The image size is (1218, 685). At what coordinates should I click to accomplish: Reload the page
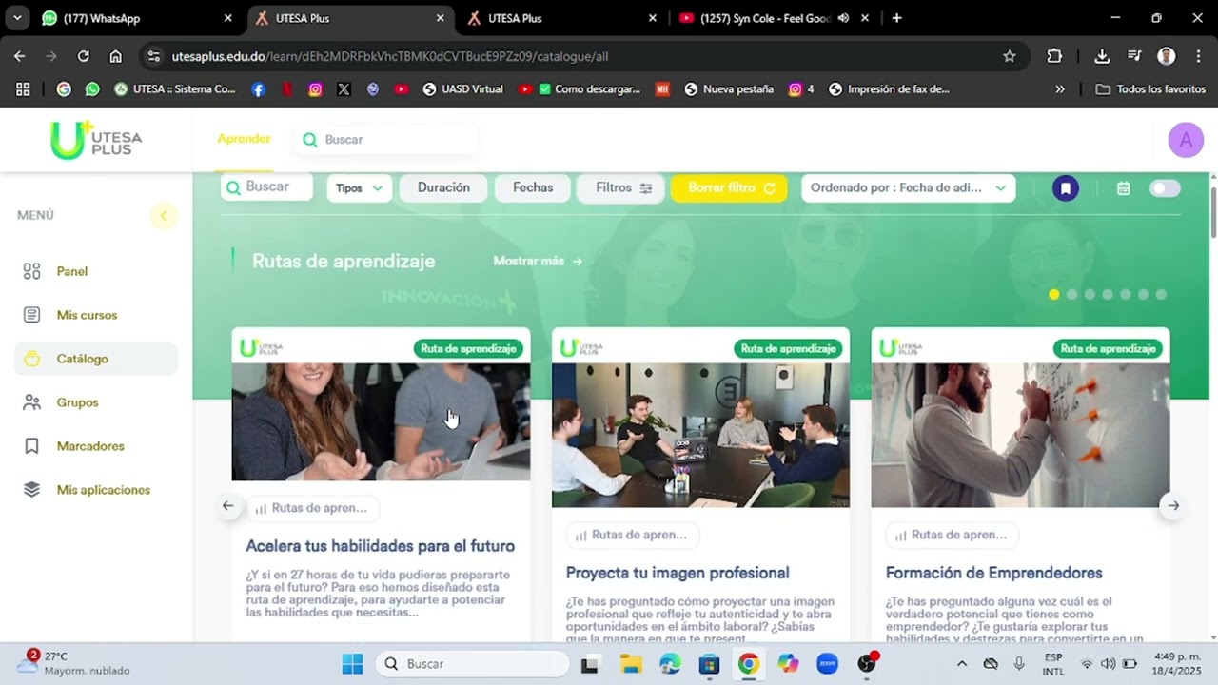point(84,56)
